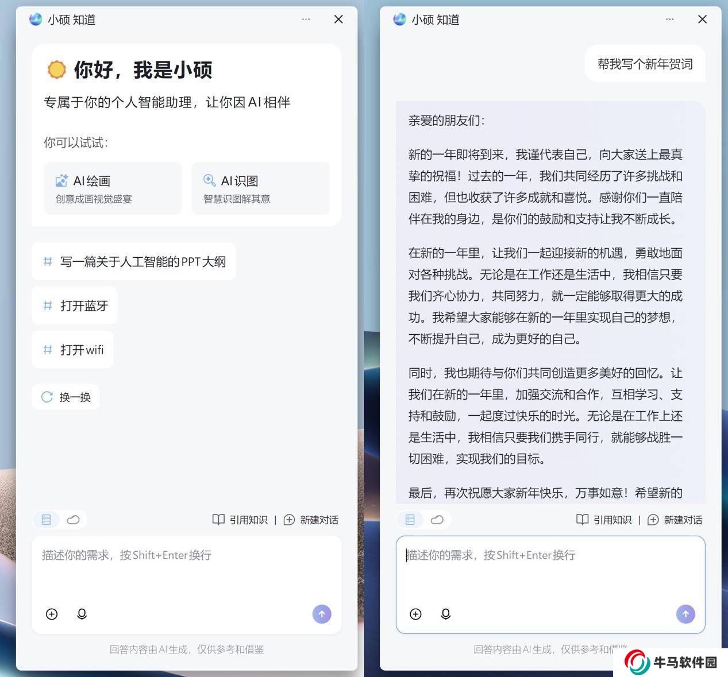Select the 打开蓝牙 suggestion chip
The height and width of the screenshot is (677, 728).
coord(75,306)
